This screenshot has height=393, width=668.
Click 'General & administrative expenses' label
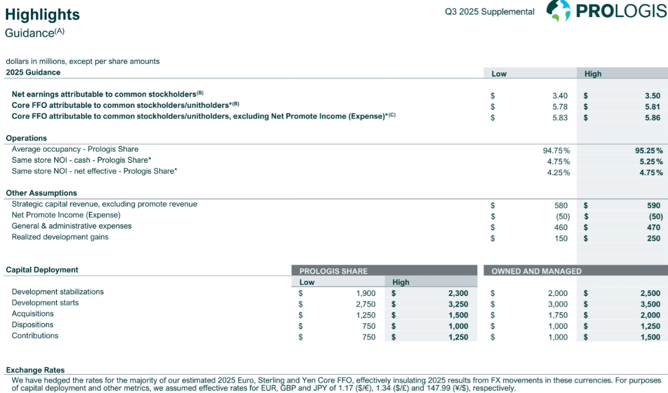pyautogui.click(x=72, y=226)
